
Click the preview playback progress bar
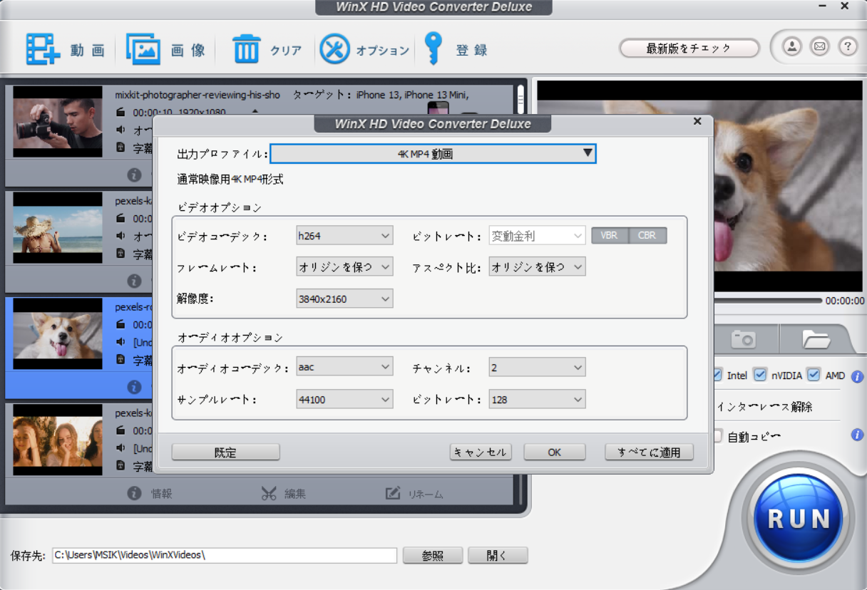[x=768, y=301]
